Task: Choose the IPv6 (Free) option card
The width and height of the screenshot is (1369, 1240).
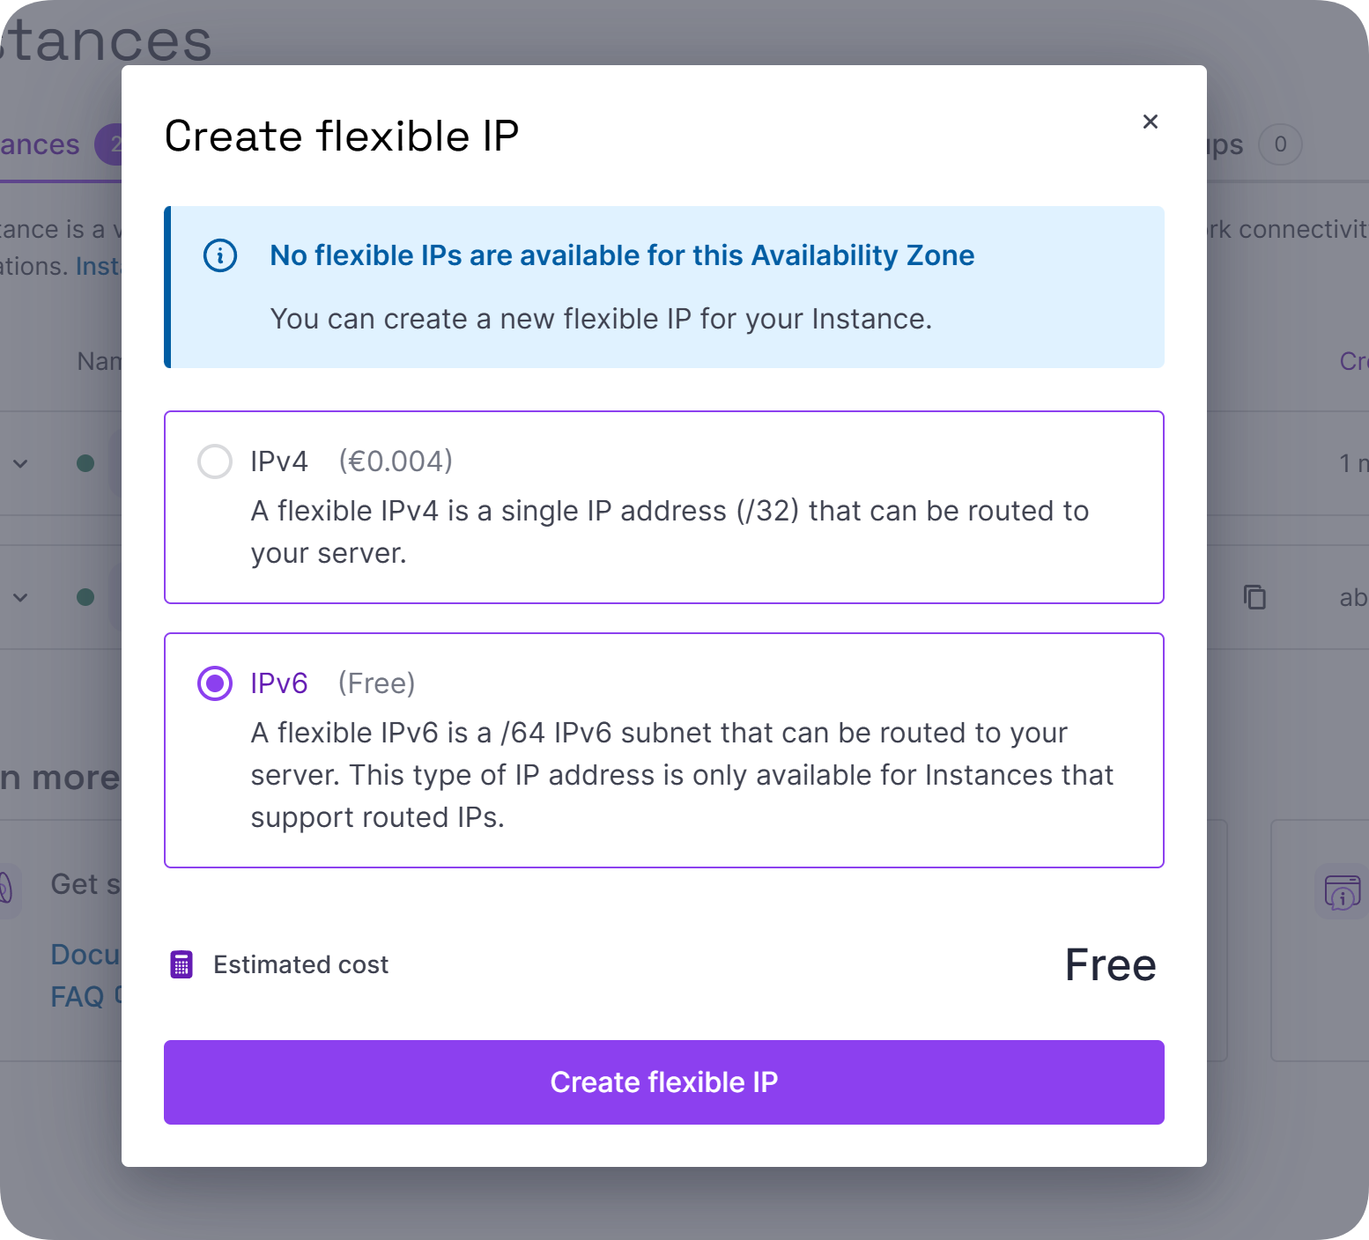Action: [664, 750]
